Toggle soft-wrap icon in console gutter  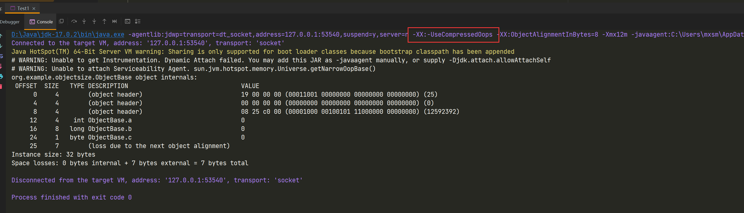click(x=1, y=56)
